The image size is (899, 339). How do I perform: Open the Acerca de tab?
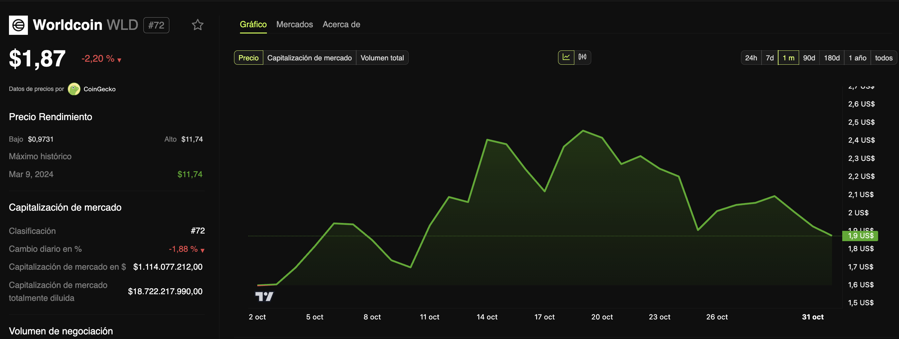pos(341,25)
